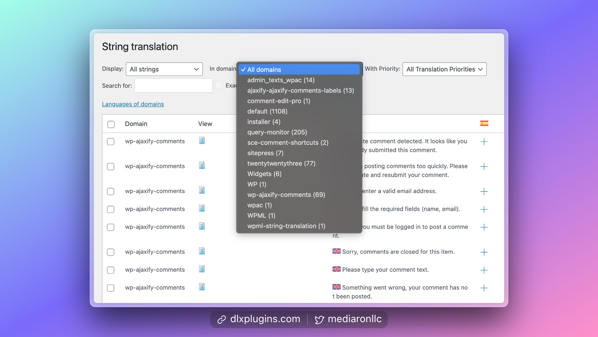Open the 'Languages of domains' link
598x337 pixels.
pos(133,104)
